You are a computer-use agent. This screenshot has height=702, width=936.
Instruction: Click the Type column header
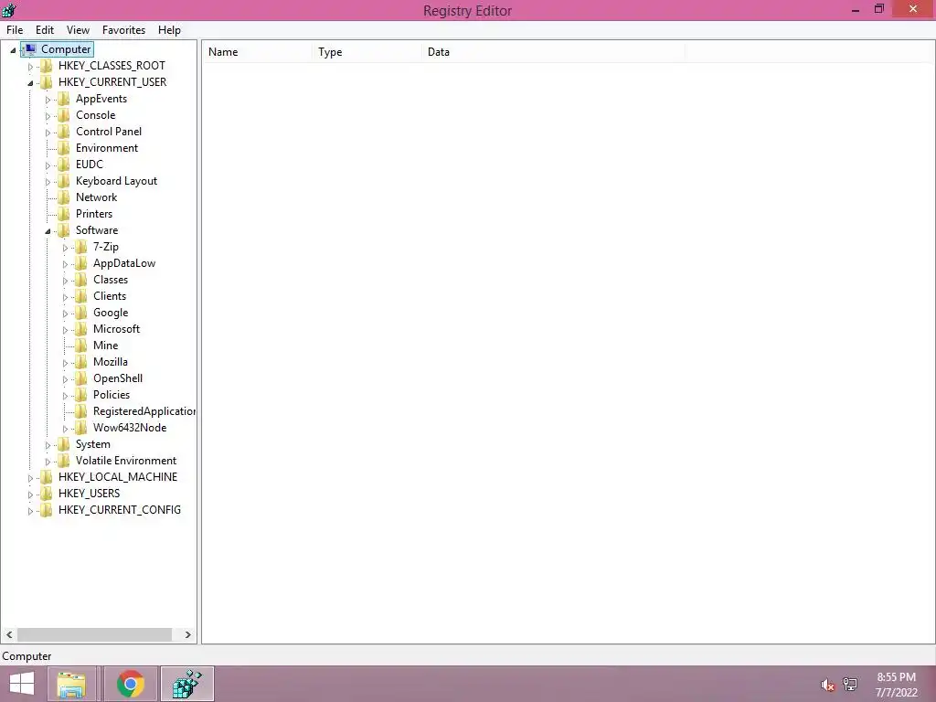coord(367,52)
